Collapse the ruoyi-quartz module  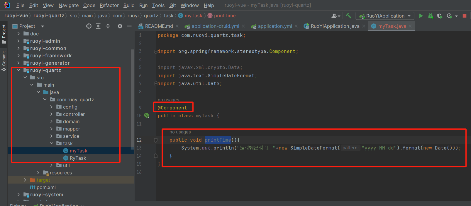click(19, 70)
